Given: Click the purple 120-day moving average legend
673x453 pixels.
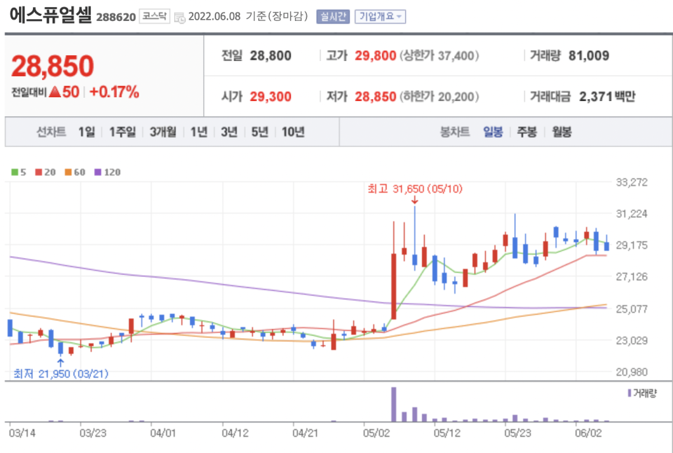Looking at the screenshot, I should pos(108,172).
